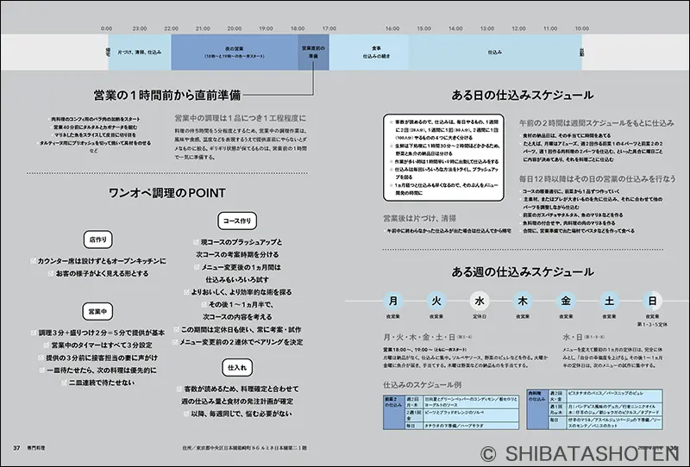This screenshot has height=467, width=690.
Task: Click the 営業中 pill label
Action: (97, 311)
